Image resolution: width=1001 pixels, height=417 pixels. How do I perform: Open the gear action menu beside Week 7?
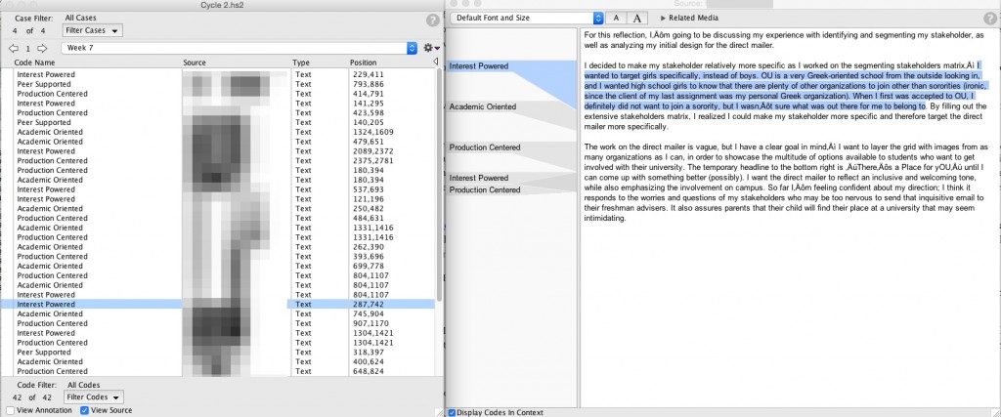click(431, 48)
